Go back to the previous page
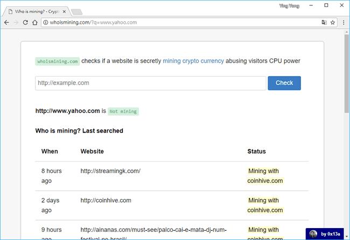Image resolution: width=350 pixels, height=240 pixels. 6,22
